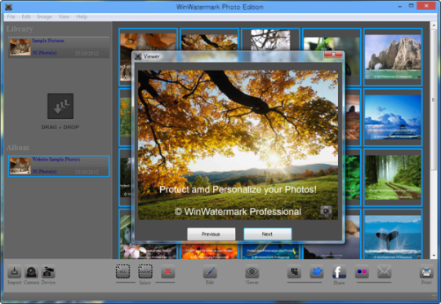Open the Edit menu
441x304 pixels.
(26, 16)
